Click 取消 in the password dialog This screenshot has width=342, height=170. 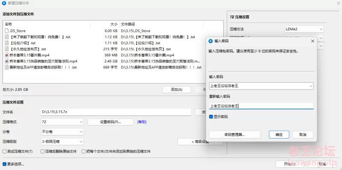pyautogui.click(x=303, y=135)
